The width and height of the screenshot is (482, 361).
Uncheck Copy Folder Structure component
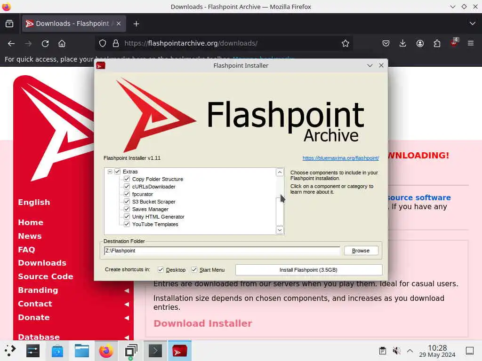(x=127, y=179)
